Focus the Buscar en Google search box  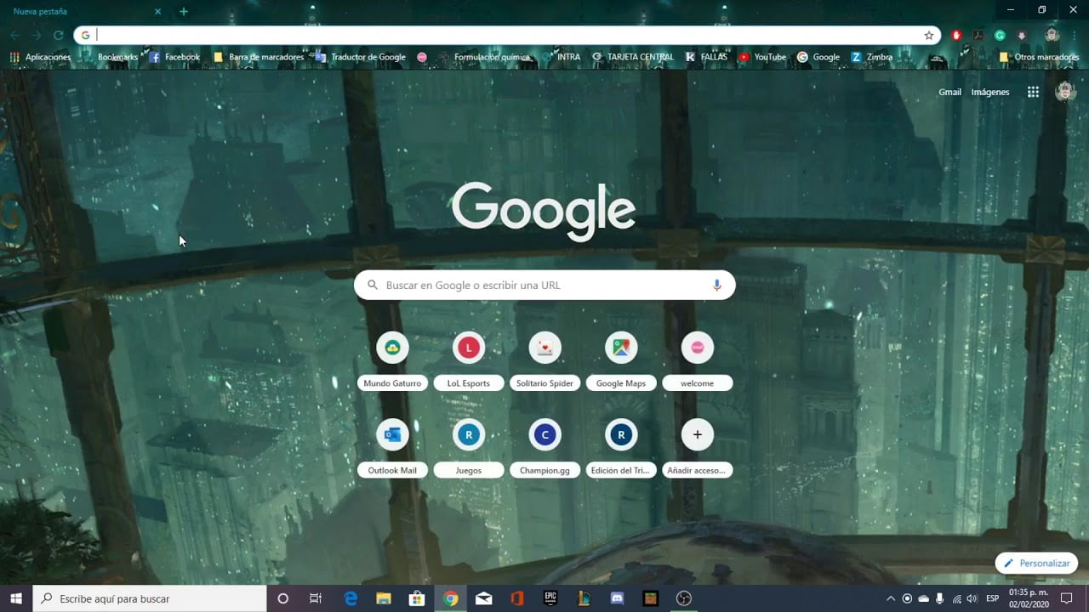coord(544,286)
